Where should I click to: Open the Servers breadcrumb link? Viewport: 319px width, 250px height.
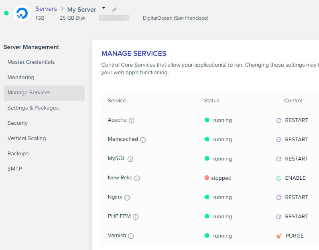tap(46, 9)
